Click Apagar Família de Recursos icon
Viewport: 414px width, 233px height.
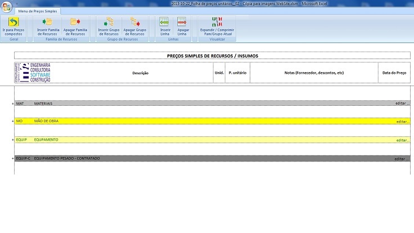pyautogui.click(x=74, y=23)
